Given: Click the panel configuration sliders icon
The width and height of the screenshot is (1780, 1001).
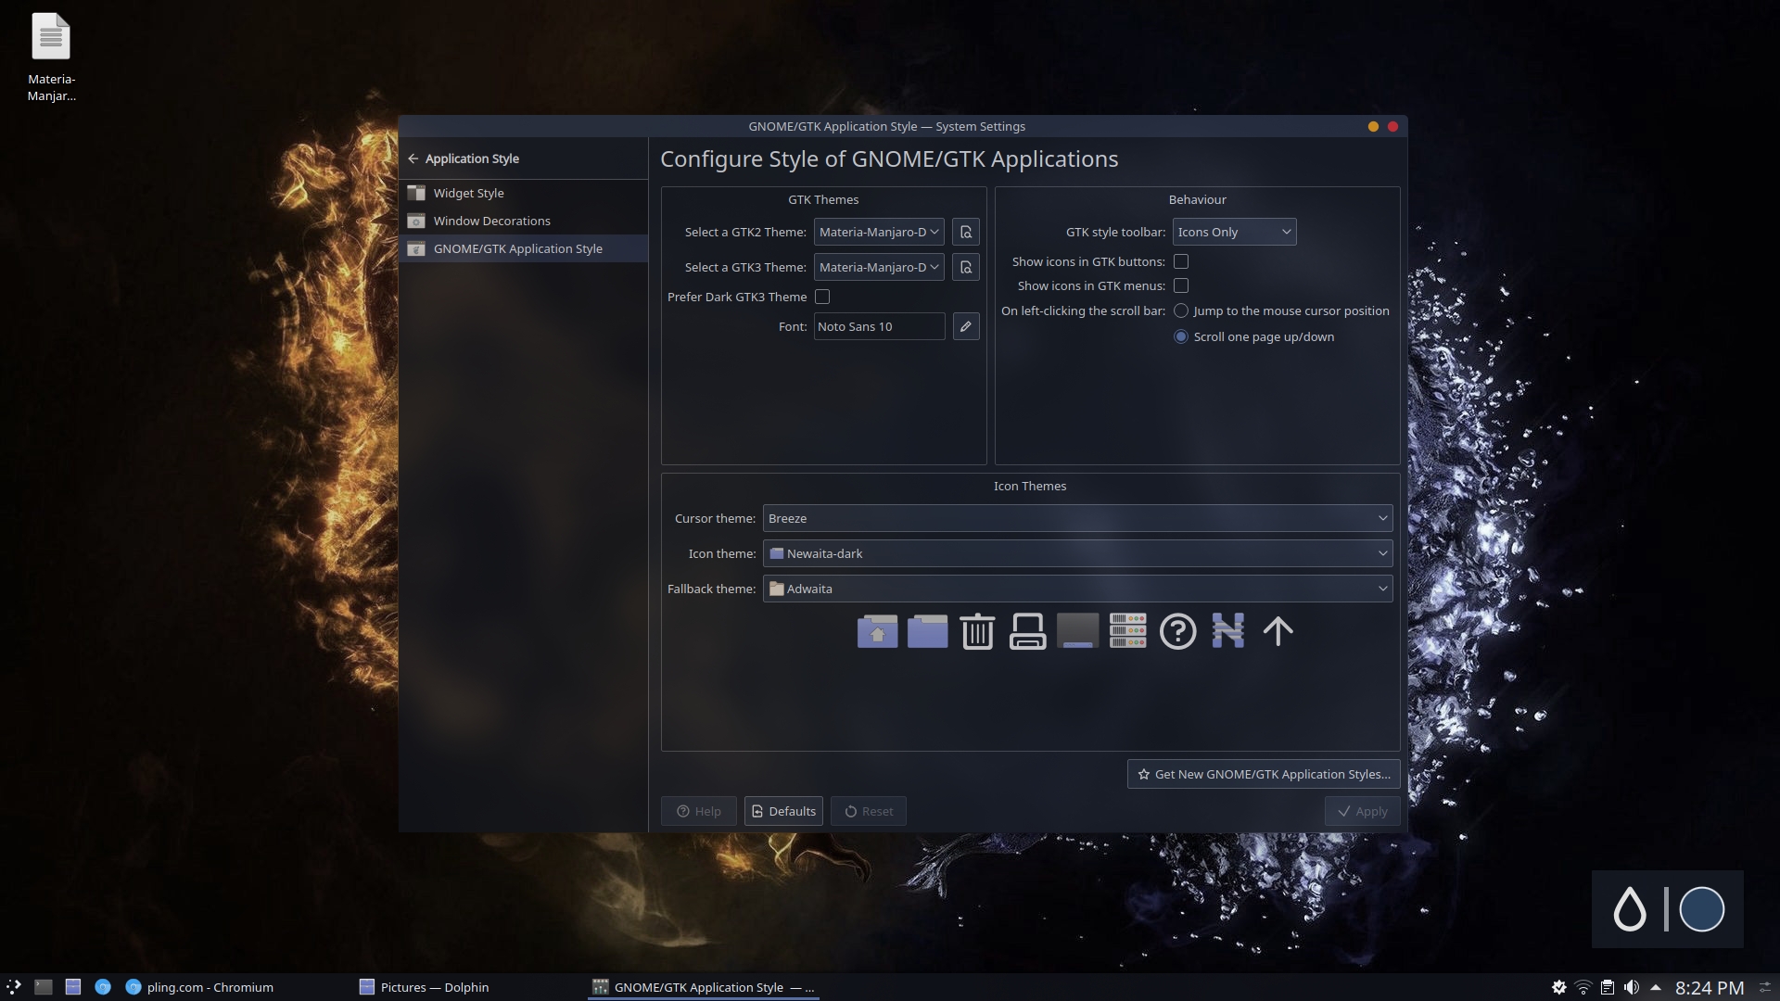Looking at the screenshot, I should [x=1766, y=987].
